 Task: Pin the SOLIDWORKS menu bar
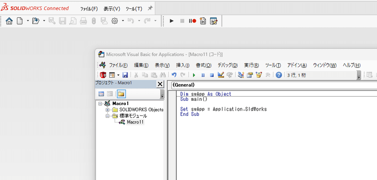150,8
